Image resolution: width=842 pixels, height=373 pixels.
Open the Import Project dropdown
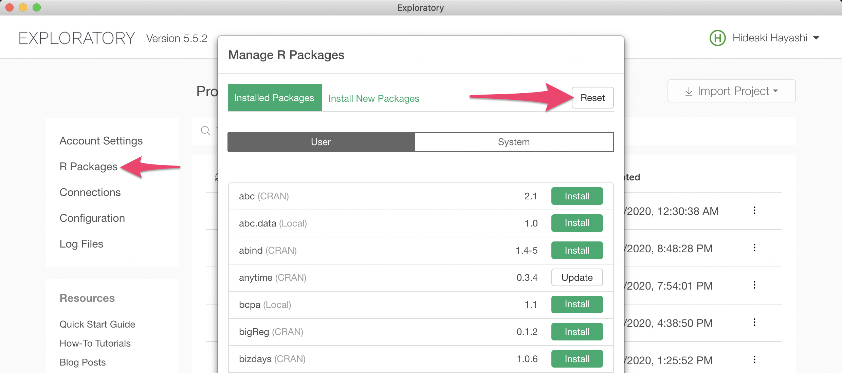[731, 91]
